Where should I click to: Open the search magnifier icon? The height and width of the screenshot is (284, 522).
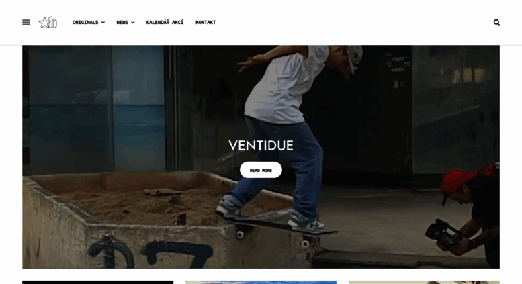coord(496,22)
